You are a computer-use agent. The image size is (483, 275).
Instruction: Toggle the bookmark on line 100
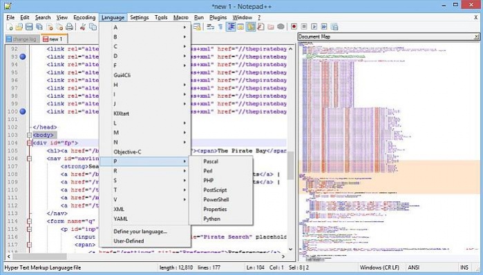click(23, 112)
